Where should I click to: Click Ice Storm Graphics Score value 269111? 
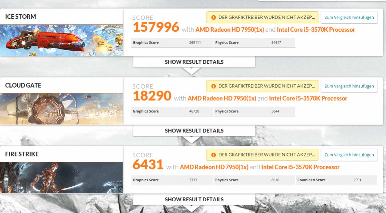point(195,43)
